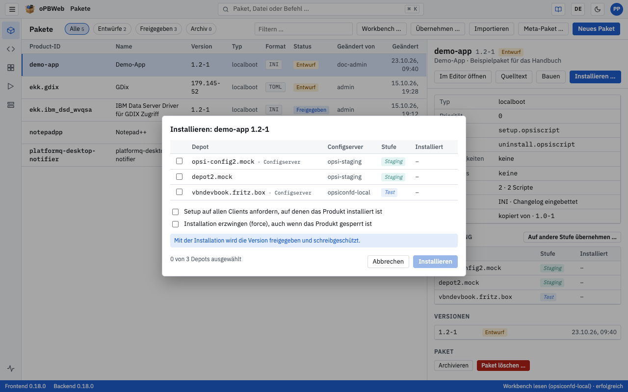The height and width of the screenshot is (392, 628).
Task: Select the Alle 5 filter tab
Action: pos(77,29)
